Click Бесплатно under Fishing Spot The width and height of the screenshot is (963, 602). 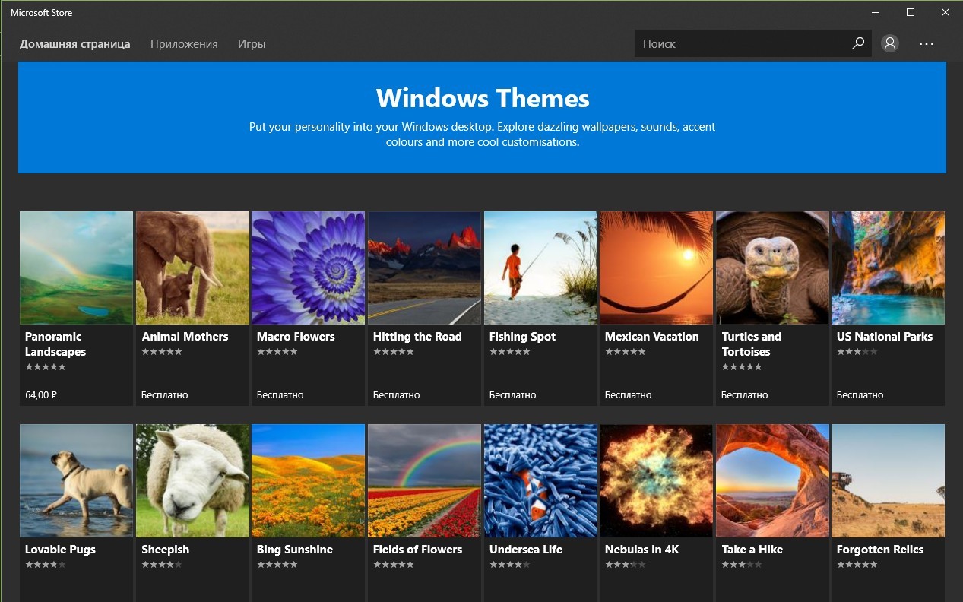[x=512, y=395]
